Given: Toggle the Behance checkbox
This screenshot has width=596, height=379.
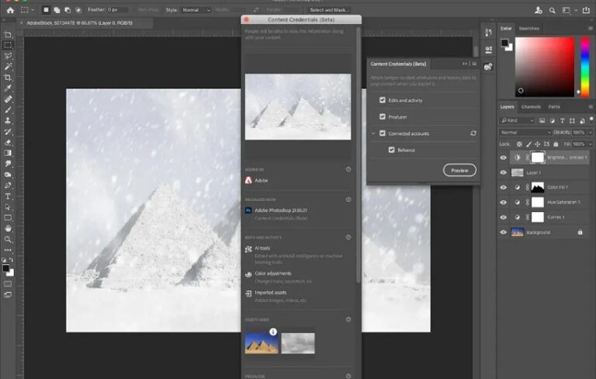Looking at the screenshot, I should [392, 149].
